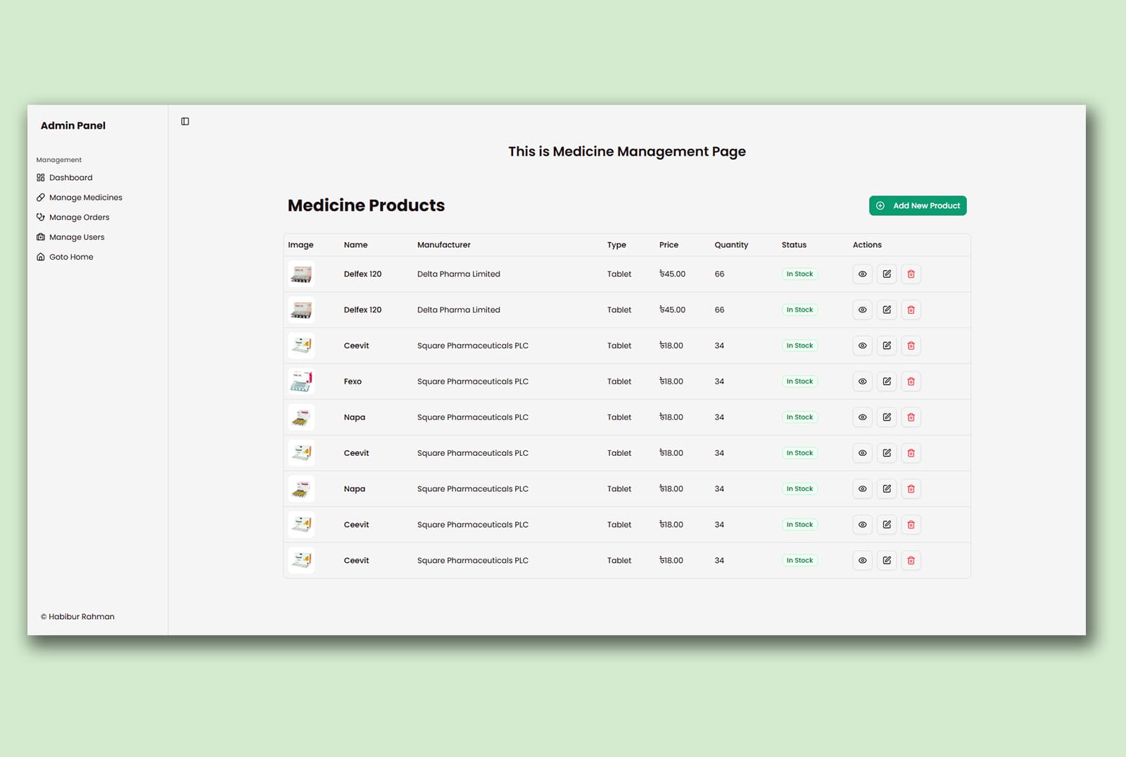Delete the first Ceevit medicine
Viewport: 1126px width, 757px height.
click(911, 345)
